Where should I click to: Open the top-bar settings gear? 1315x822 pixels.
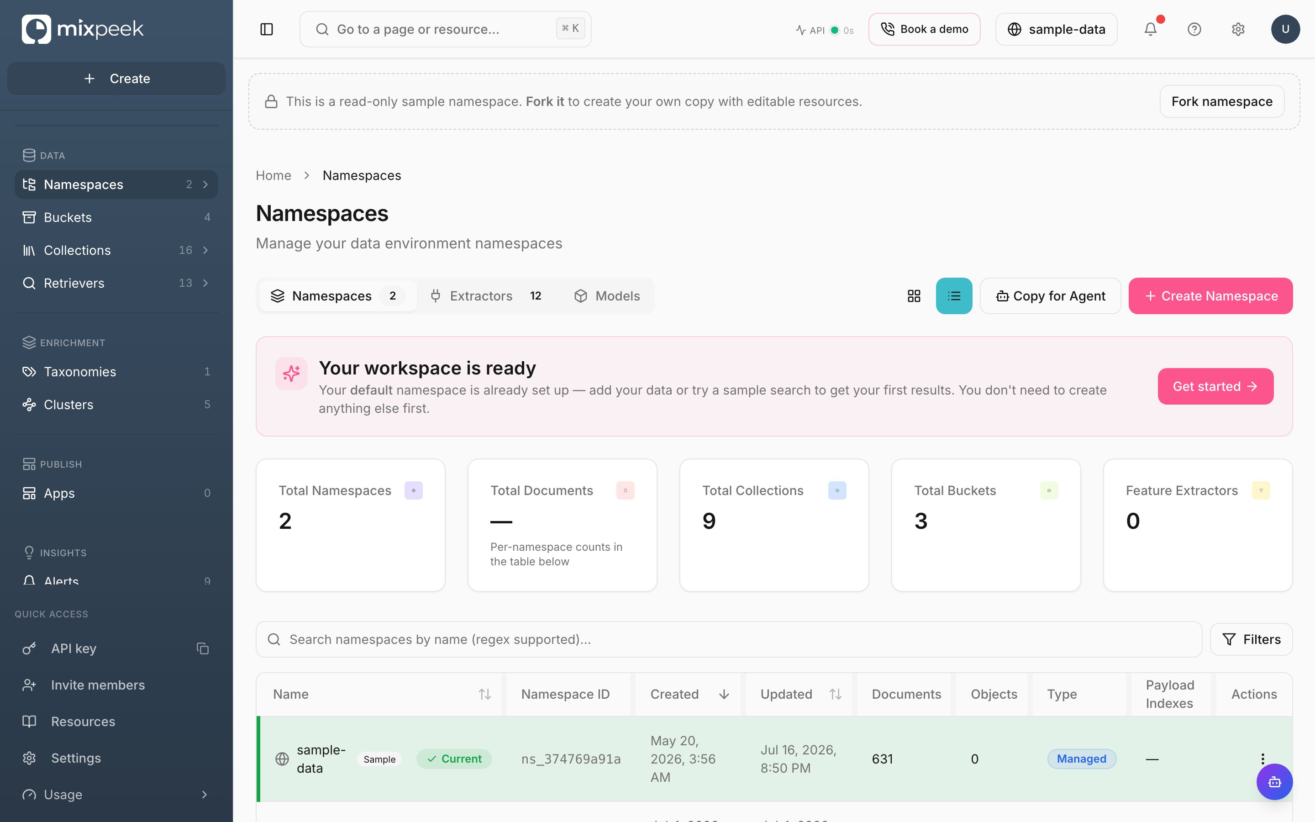(1238, 29)
